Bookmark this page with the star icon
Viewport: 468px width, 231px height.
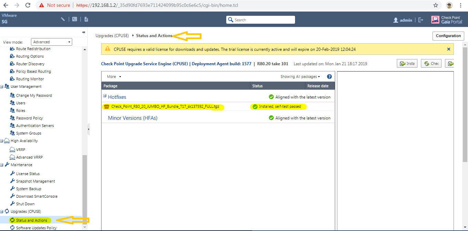(436, 5)
